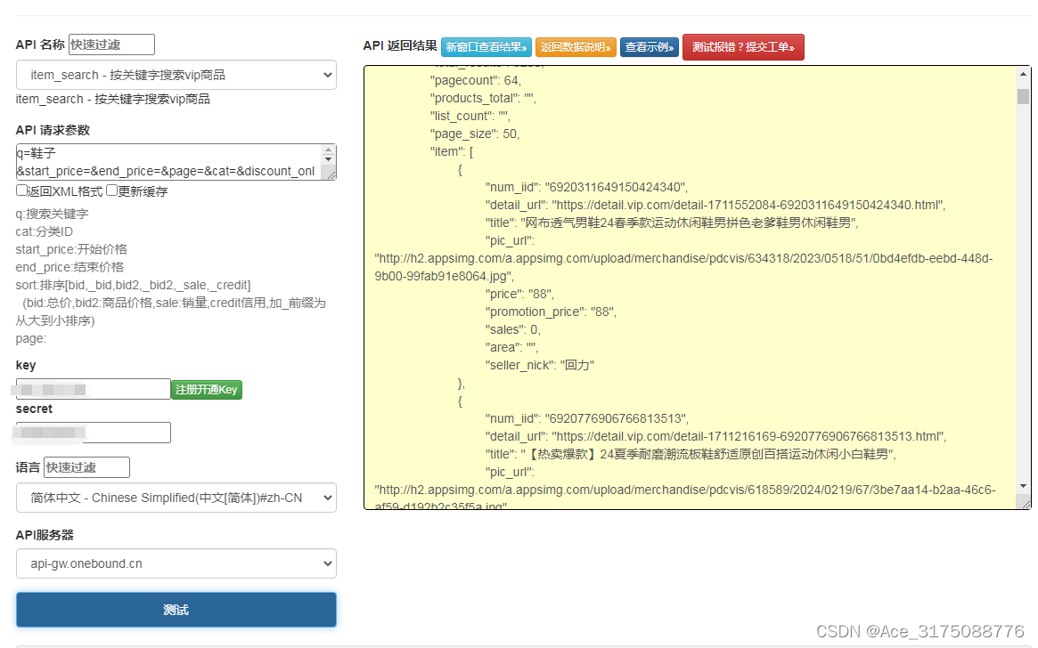Image resolution: width=1038 pixels, height=648 pixels.
Task: Click the "pagecount": 64 line
Action: coord(475,80)
